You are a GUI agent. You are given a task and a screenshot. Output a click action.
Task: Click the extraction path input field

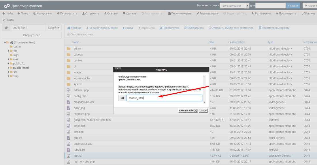pos(164,98)
